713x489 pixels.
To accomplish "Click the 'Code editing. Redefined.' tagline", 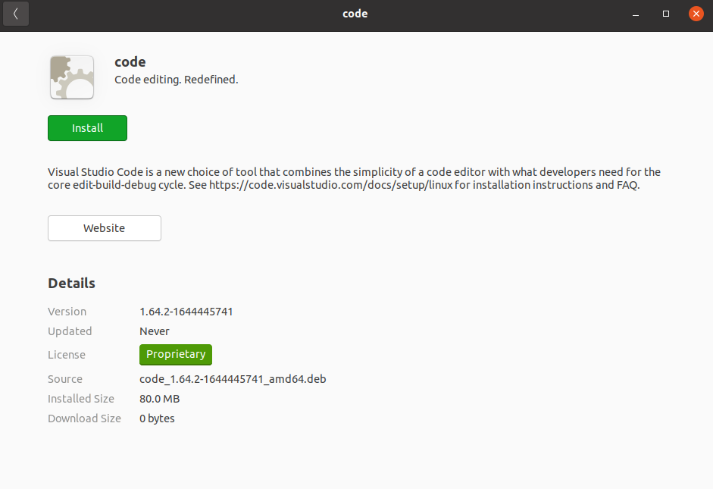I will coord(177,80).
